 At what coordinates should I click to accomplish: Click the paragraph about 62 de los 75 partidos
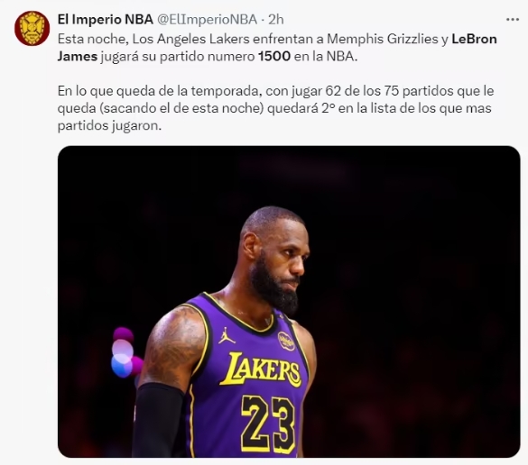[276, 108]
